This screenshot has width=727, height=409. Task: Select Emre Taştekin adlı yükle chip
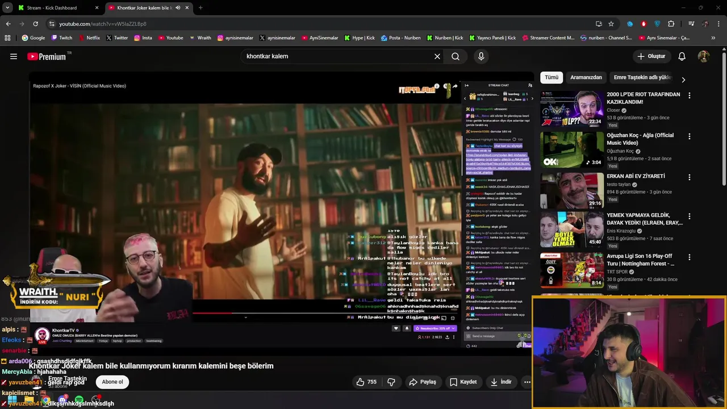642,77
